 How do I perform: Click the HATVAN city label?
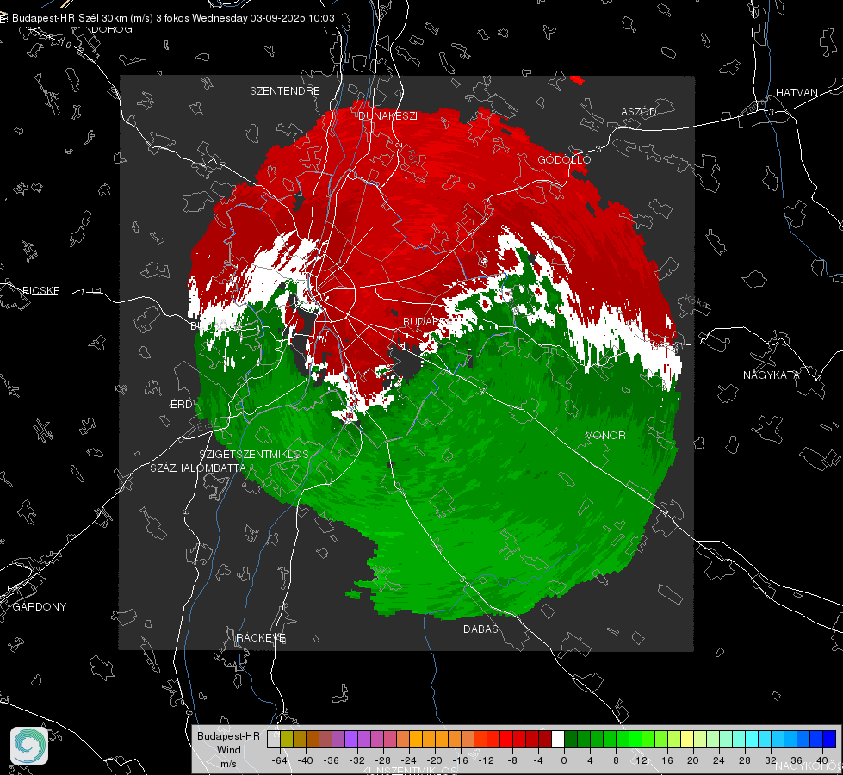point(797,93)
